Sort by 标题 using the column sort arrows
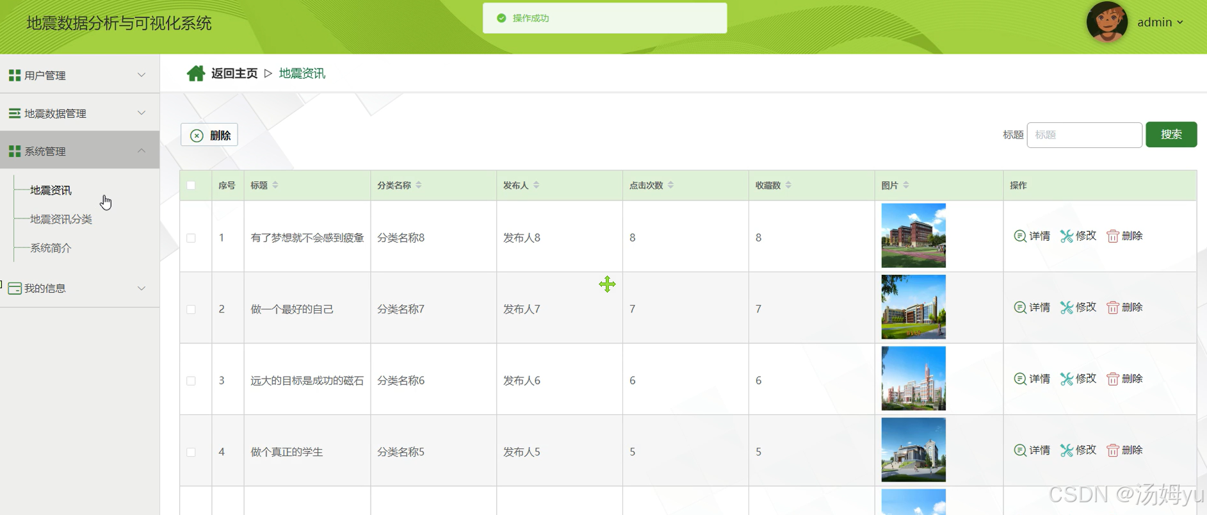 (x=275, y=185)
